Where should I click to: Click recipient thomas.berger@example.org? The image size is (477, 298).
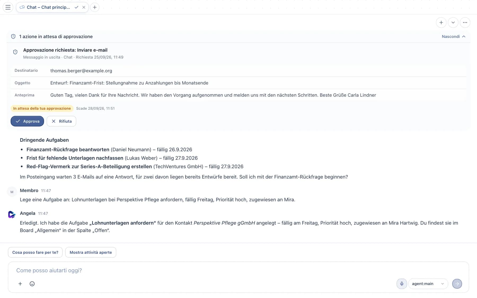coord(81,71)
